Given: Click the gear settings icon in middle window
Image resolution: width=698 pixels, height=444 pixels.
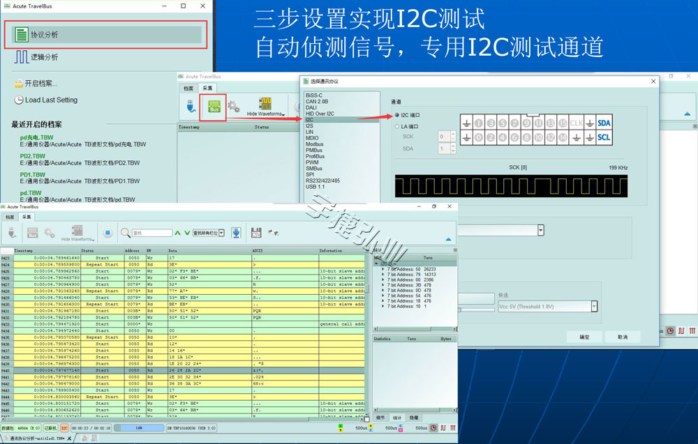Looking at the screenshot, I should [x=233, y=107].
